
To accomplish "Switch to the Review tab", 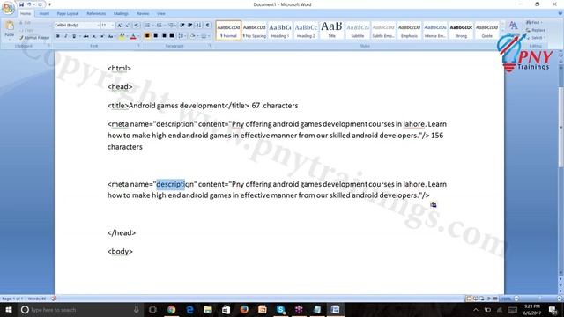I will coord(143,14).
